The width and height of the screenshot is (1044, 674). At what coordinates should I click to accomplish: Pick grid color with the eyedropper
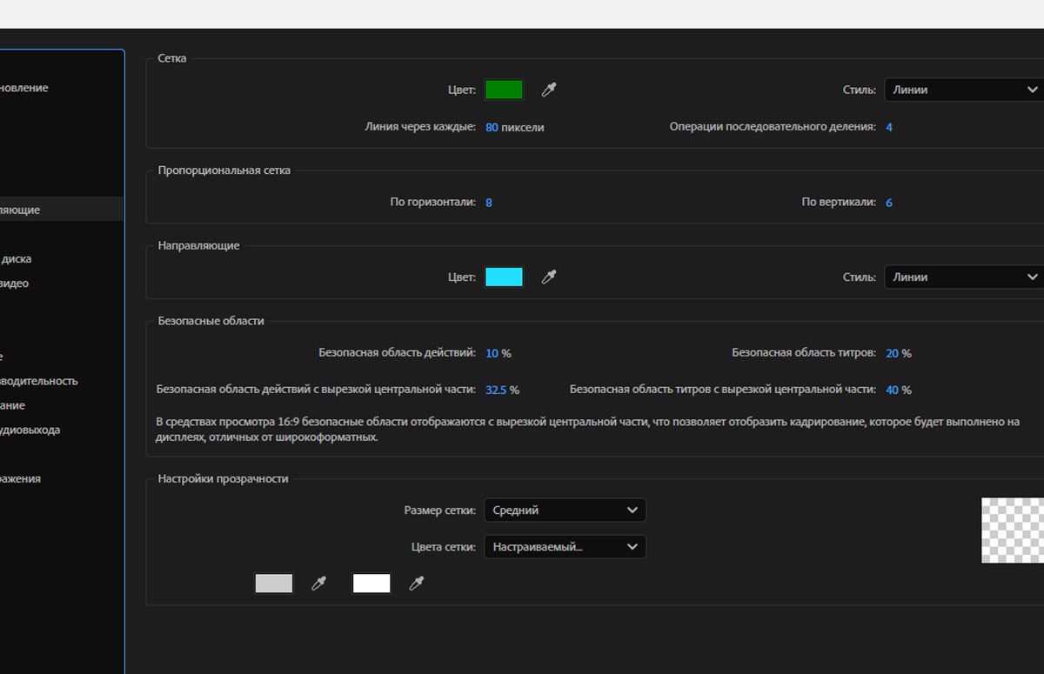(549, 89)
